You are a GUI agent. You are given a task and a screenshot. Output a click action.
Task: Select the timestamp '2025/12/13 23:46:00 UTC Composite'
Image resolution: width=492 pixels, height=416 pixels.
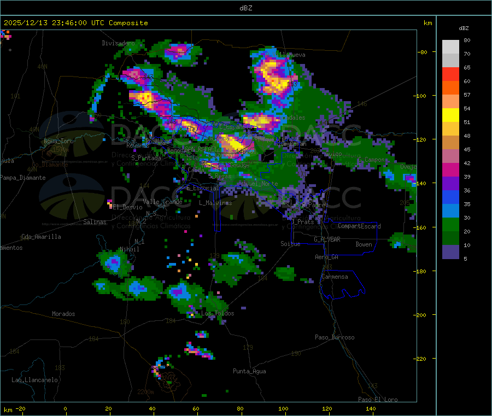(75, 23)
